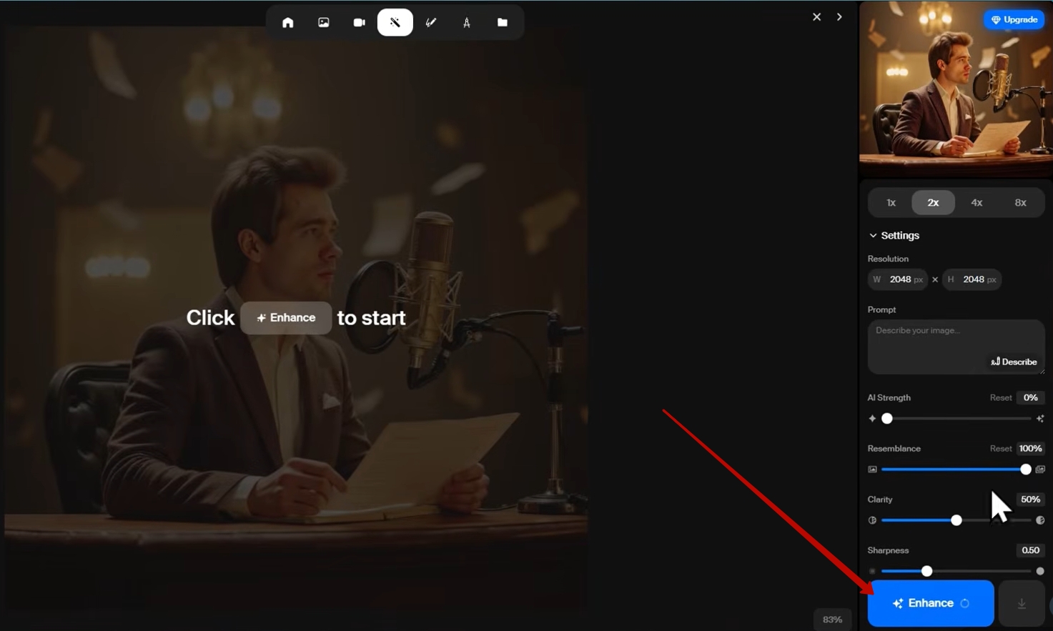The height and width of the screenshot is (631, 1053).
Task: Click the Upgrade button
Action: click(x=1014, y=20)
